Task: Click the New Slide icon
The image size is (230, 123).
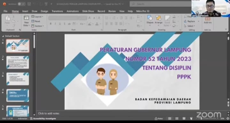Action: [x=26, y=18]
